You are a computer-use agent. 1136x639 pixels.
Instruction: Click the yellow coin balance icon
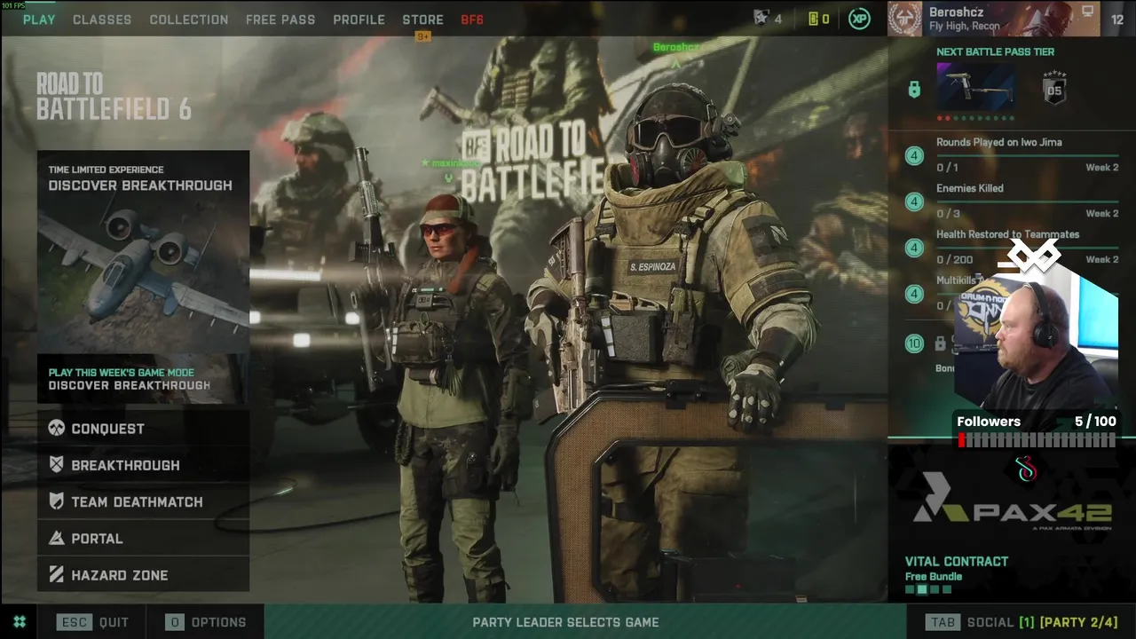point(813,19)
